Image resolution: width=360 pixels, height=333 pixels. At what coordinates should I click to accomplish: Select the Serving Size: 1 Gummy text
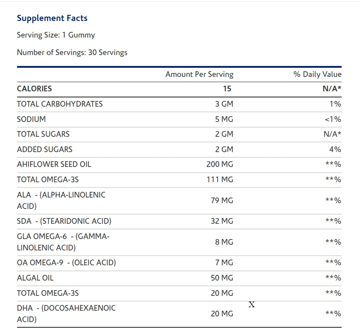[x=56, y=35]
